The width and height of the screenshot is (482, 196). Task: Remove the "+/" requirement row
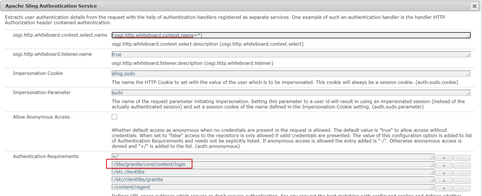click(x=462, y=158)
